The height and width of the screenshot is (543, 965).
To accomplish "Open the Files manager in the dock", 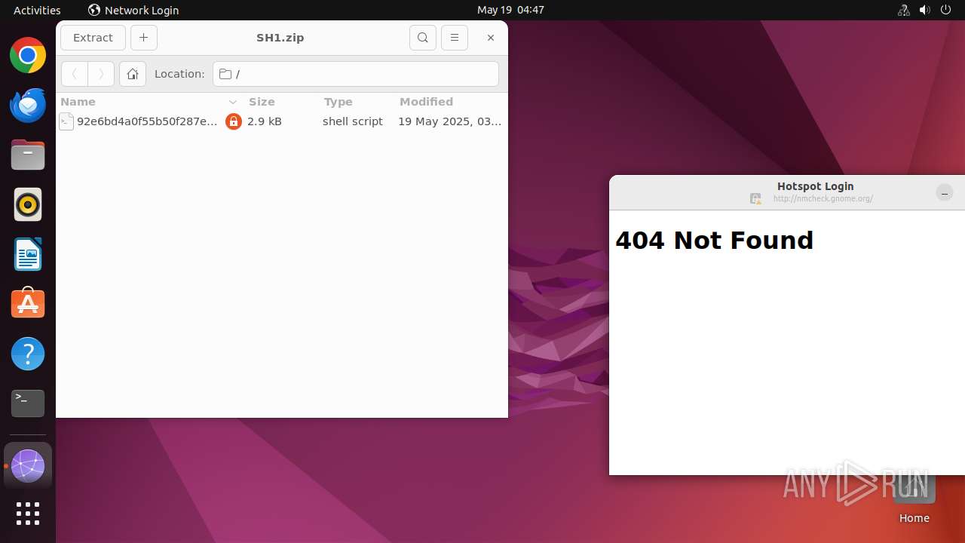I will coord(28,155).
